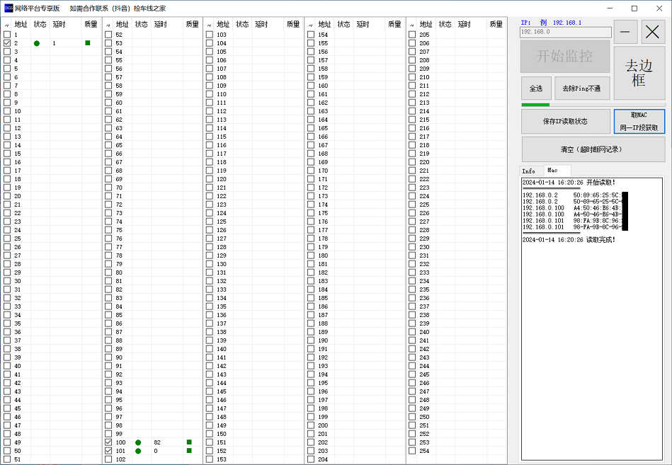Click the 开始读取! log line
Image resolution: width=672 pixels, height=465 pixels.
569,183
